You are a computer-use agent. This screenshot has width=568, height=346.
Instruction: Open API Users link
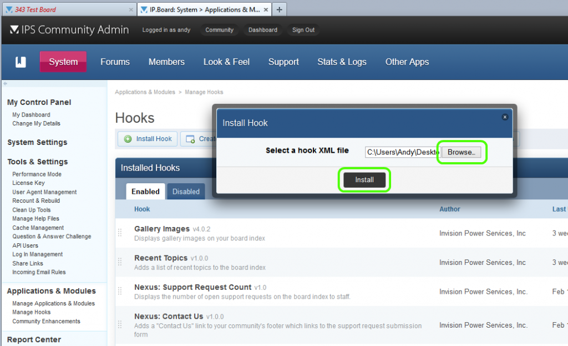(25, 245)
